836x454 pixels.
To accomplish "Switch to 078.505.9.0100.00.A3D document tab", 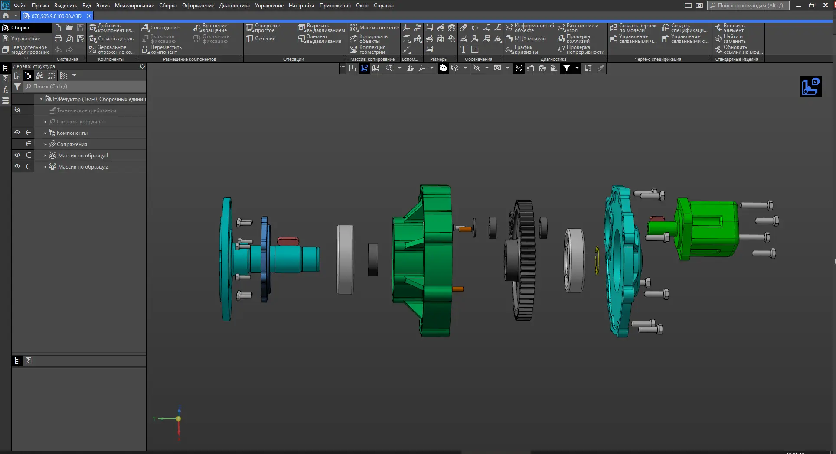I will [x=56, y=16].
